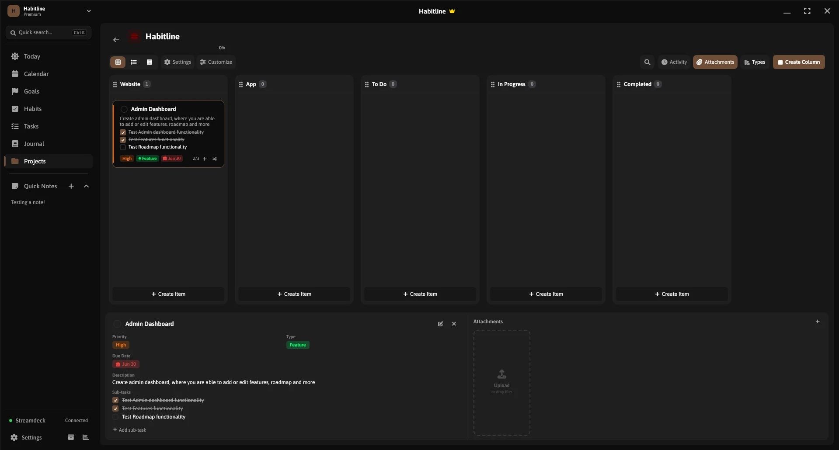Open Calendar in the sidebar
This screenshot has height=450, width=839.
(x=49, y=74)
